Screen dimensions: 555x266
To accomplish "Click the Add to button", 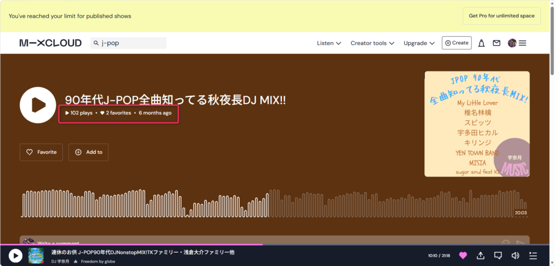I will click(x=88, y=152).
